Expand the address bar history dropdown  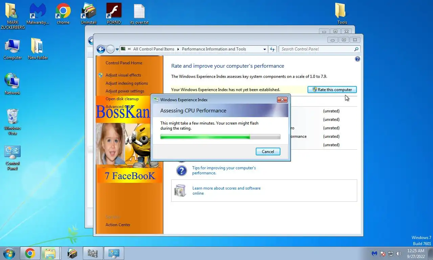tap(265, 49)
